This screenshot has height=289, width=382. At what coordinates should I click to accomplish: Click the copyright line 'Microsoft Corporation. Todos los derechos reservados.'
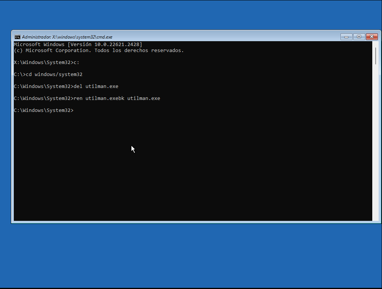[x=99, y=50]
